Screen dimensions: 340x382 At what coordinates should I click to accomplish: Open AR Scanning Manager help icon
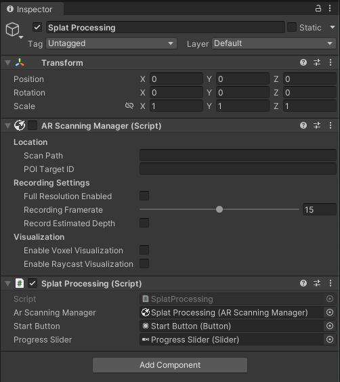click(x=303, y=125)
